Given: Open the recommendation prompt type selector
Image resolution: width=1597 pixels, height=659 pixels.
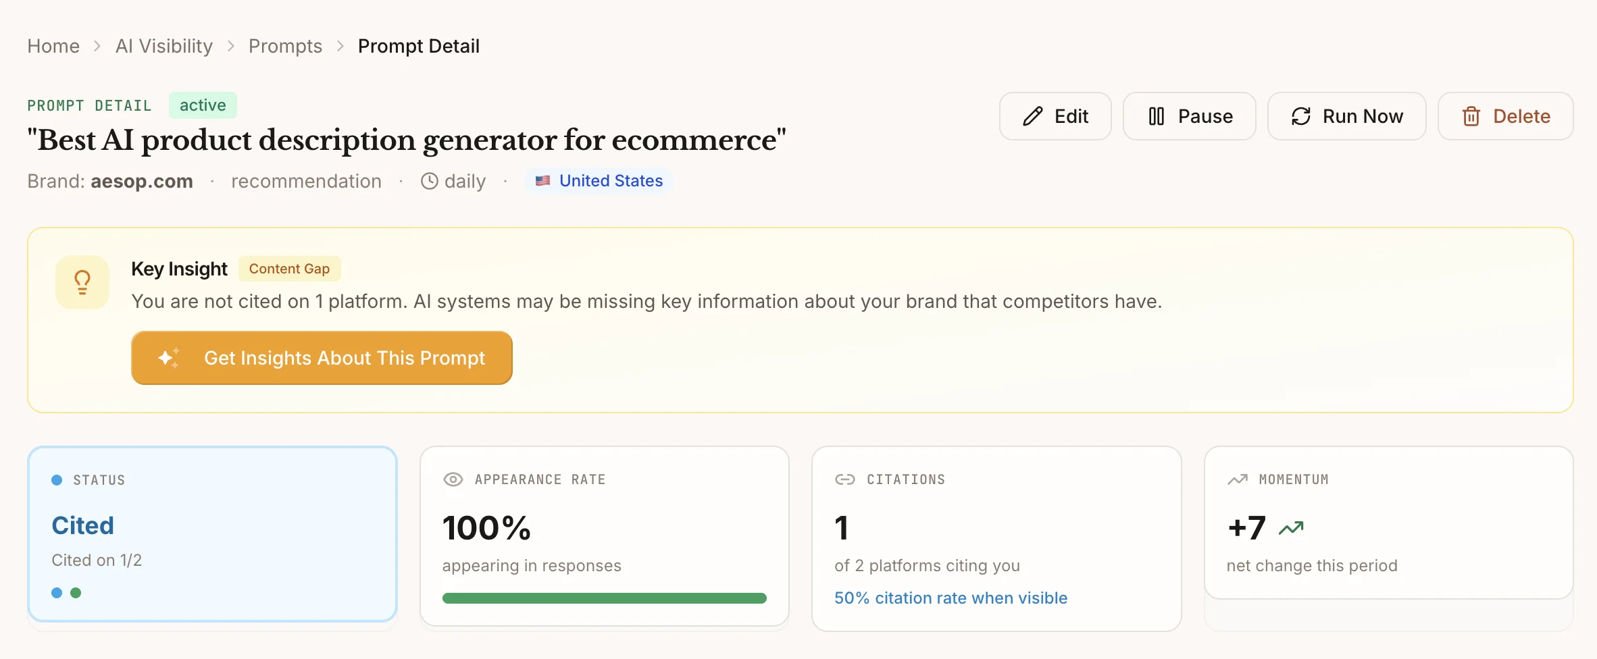Looking at the screenshot, I should point(306,180).
